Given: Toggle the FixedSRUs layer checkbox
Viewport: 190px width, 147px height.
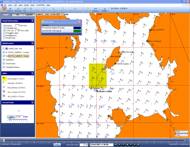Looking at the screenshot, I should click(4, 59).
